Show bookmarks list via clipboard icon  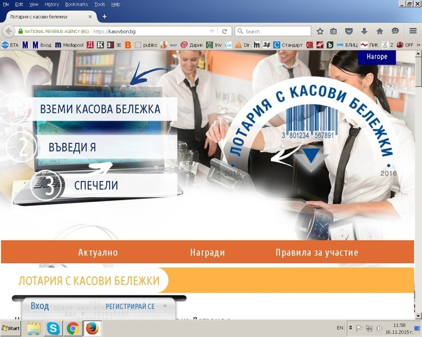coord(333,31)
